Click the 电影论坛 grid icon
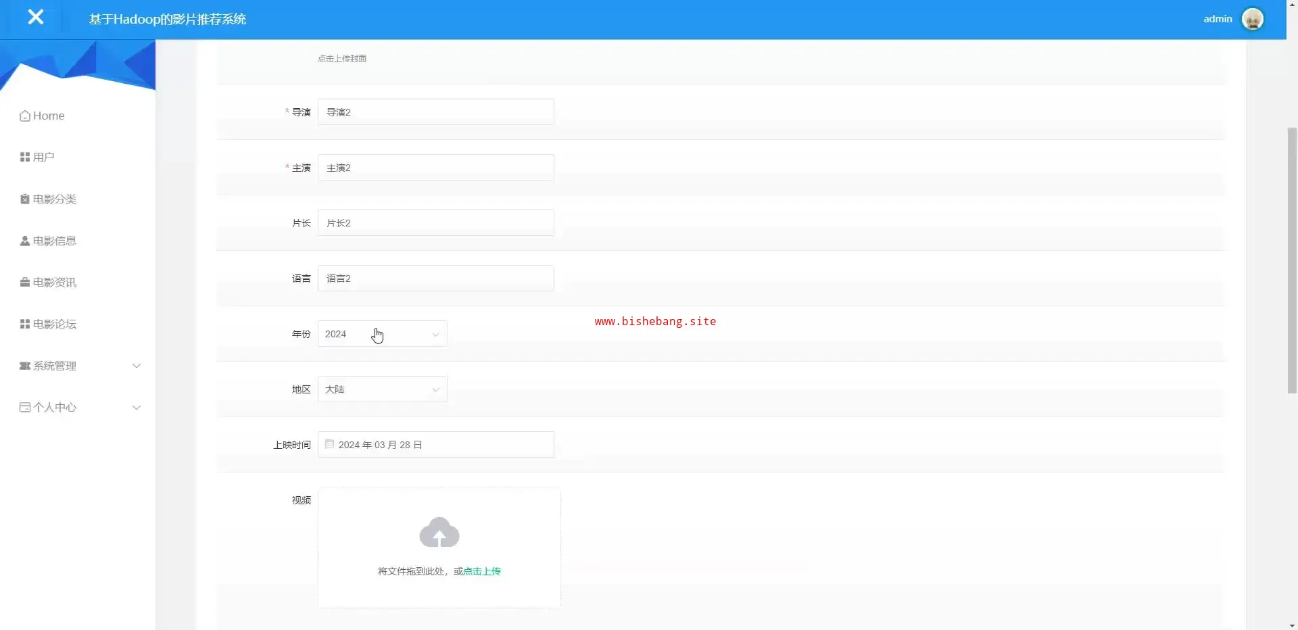Image resolution: width=1298 pixels, height=630 pixels. point(25,324)
